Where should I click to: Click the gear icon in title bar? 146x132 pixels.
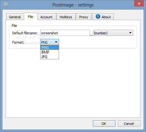pyautogui.click(x=6, y=5)
